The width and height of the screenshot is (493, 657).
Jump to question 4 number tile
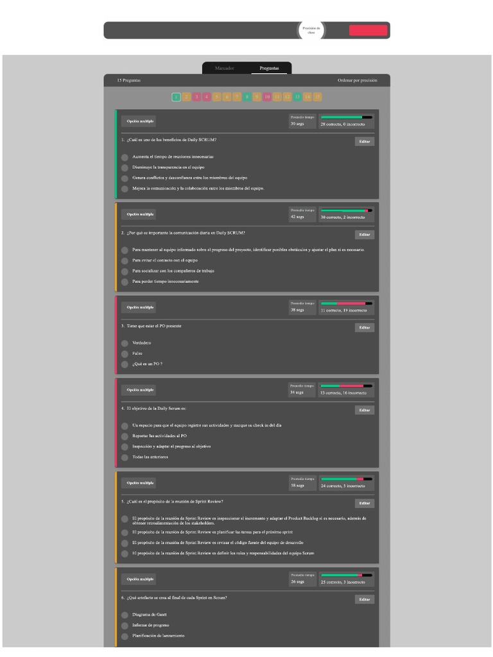point(206,97)
